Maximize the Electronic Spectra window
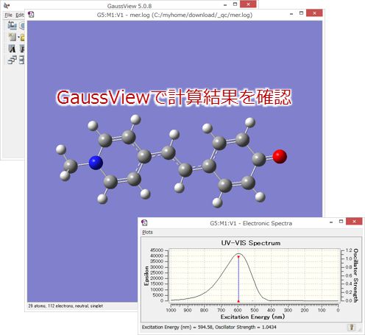The image size is (365, 335). click(341, 222)
